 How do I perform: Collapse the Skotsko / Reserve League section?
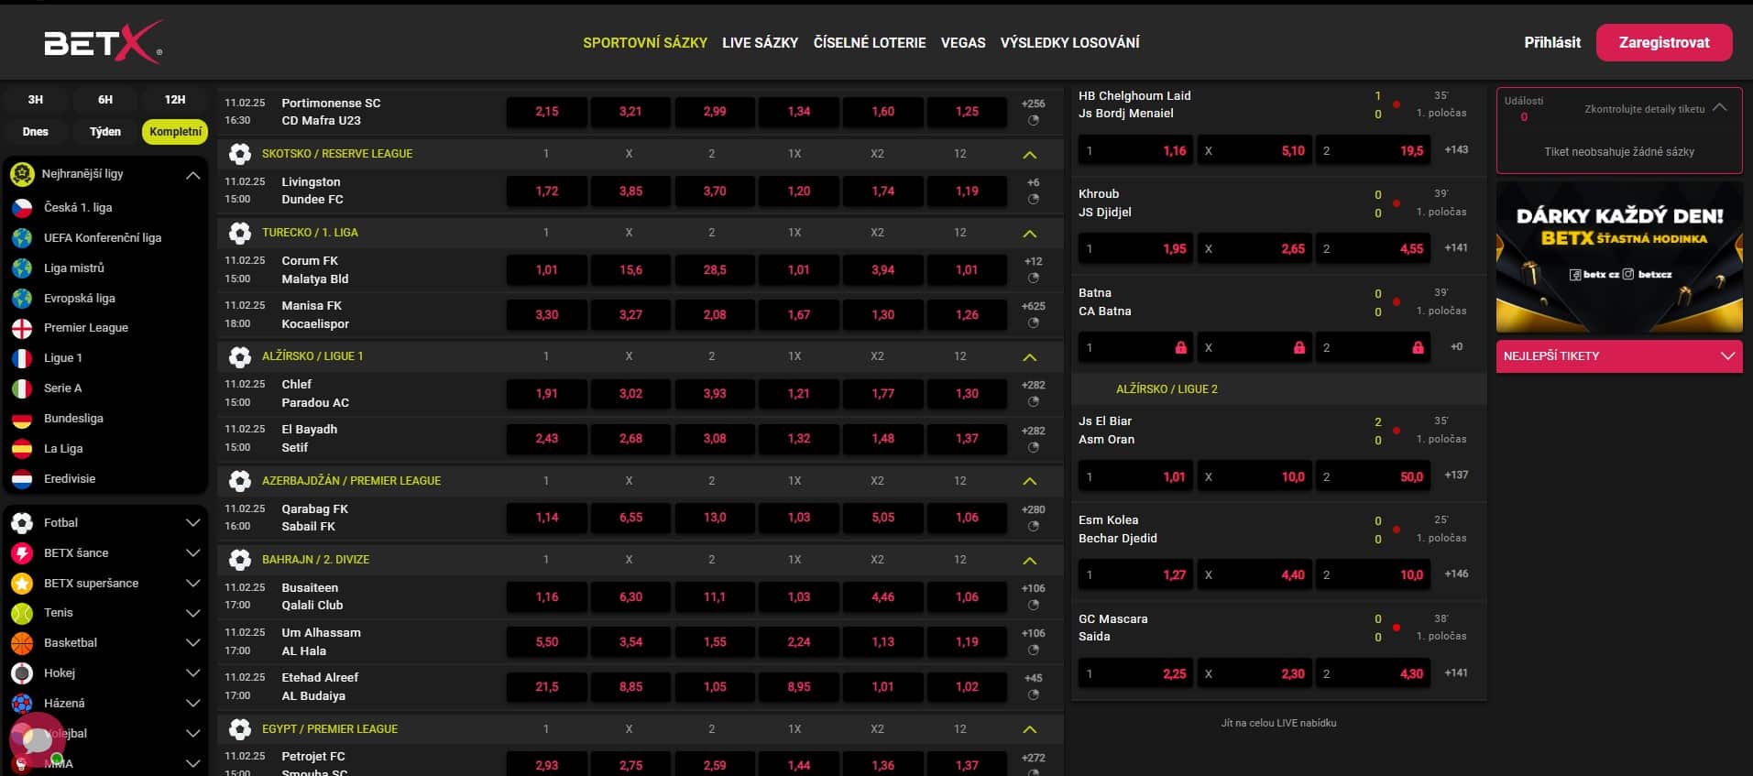pos(1030,155)
